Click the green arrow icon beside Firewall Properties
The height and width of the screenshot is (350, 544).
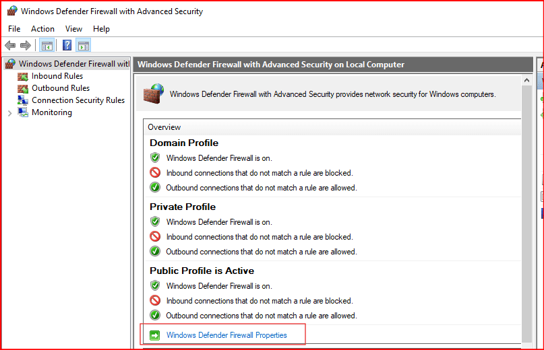155,335
